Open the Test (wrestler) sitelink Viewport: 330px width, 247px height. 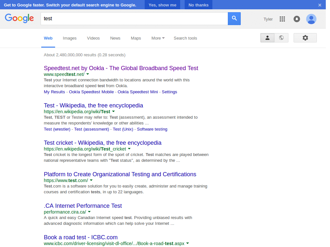tap(57, 129)
